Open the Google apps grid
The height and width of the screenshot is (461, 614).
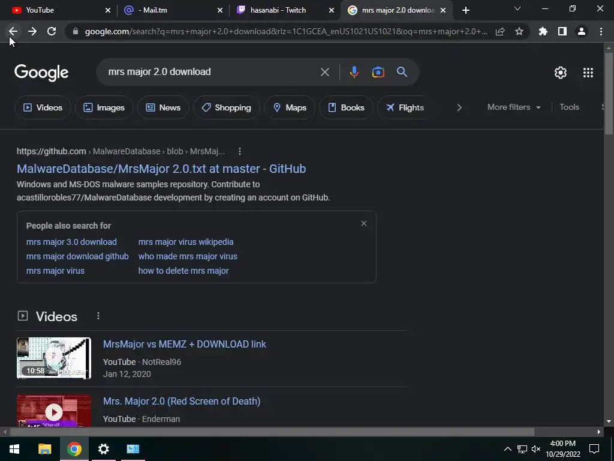pyautogui.click(x=588, y=73)
